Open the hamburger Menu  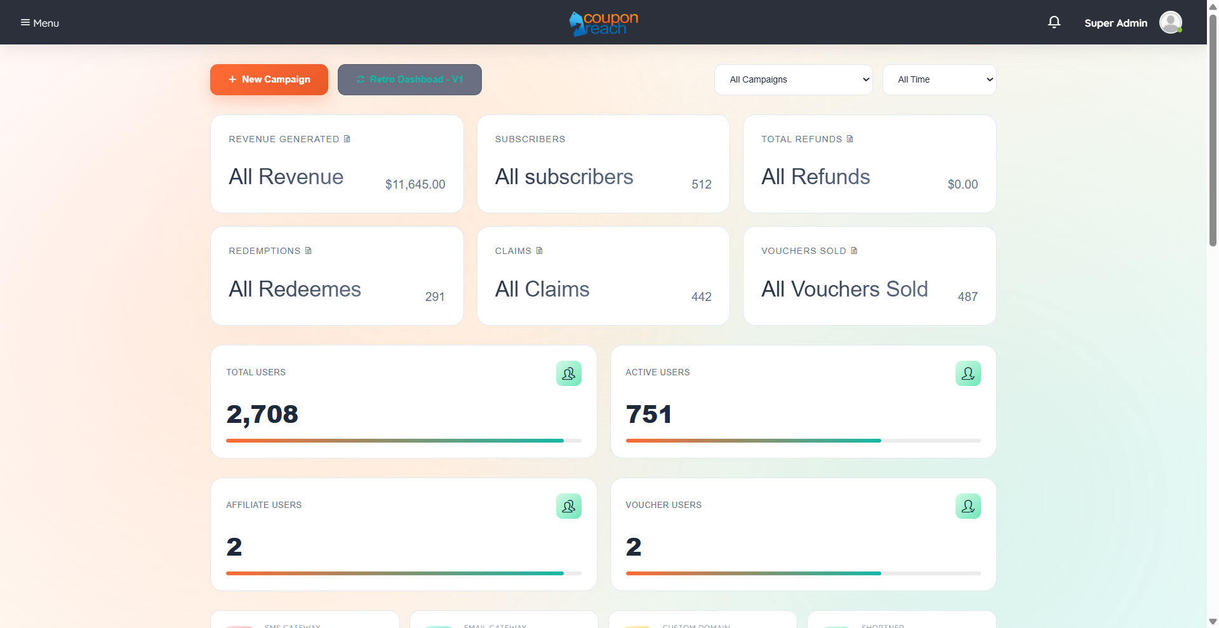tap(39, 23)
